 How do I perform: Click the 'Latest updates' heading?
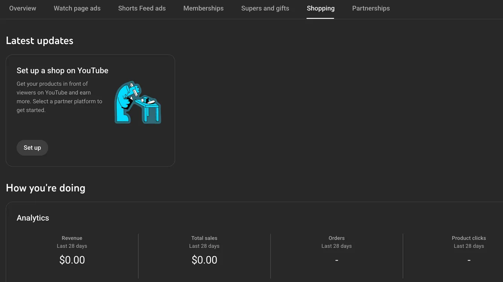coord(39,41)
